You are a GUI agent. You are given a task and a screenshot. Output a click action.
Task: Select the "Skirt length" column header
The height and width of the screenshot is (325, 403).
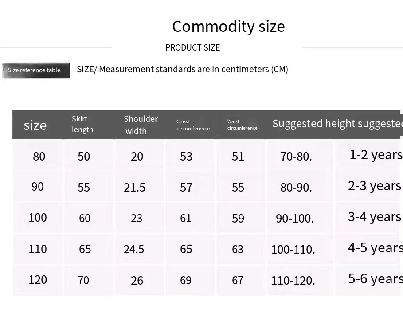tap(82, 124)
